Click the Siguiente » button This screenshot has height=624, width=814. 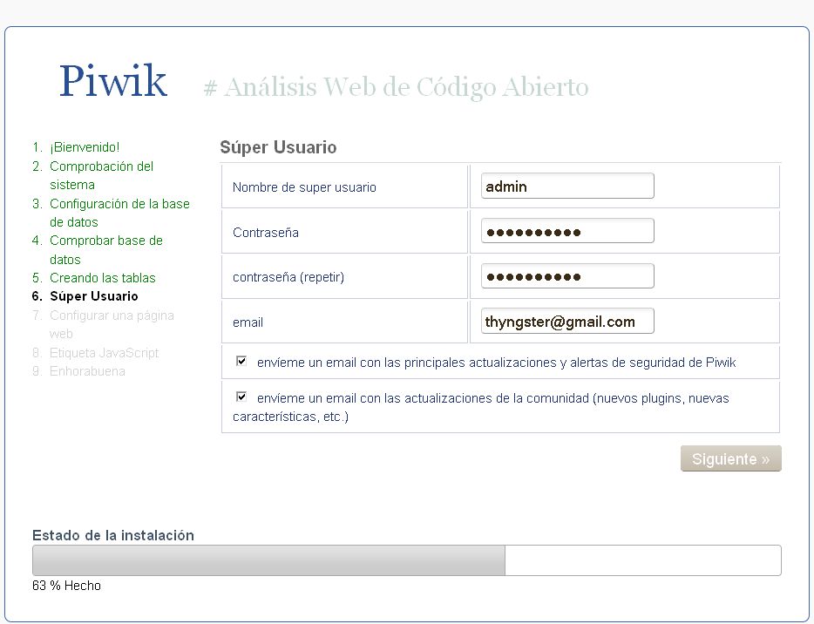coord(730,458)
